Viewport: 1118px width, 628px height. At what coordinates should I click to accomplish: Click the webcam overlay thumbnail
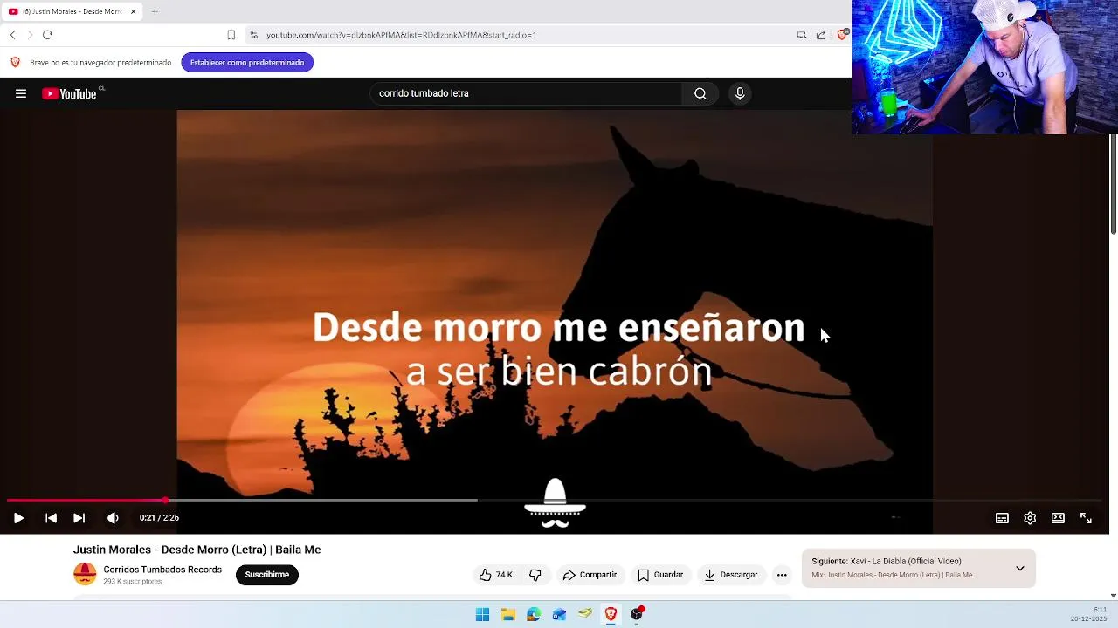click(984, 67)
